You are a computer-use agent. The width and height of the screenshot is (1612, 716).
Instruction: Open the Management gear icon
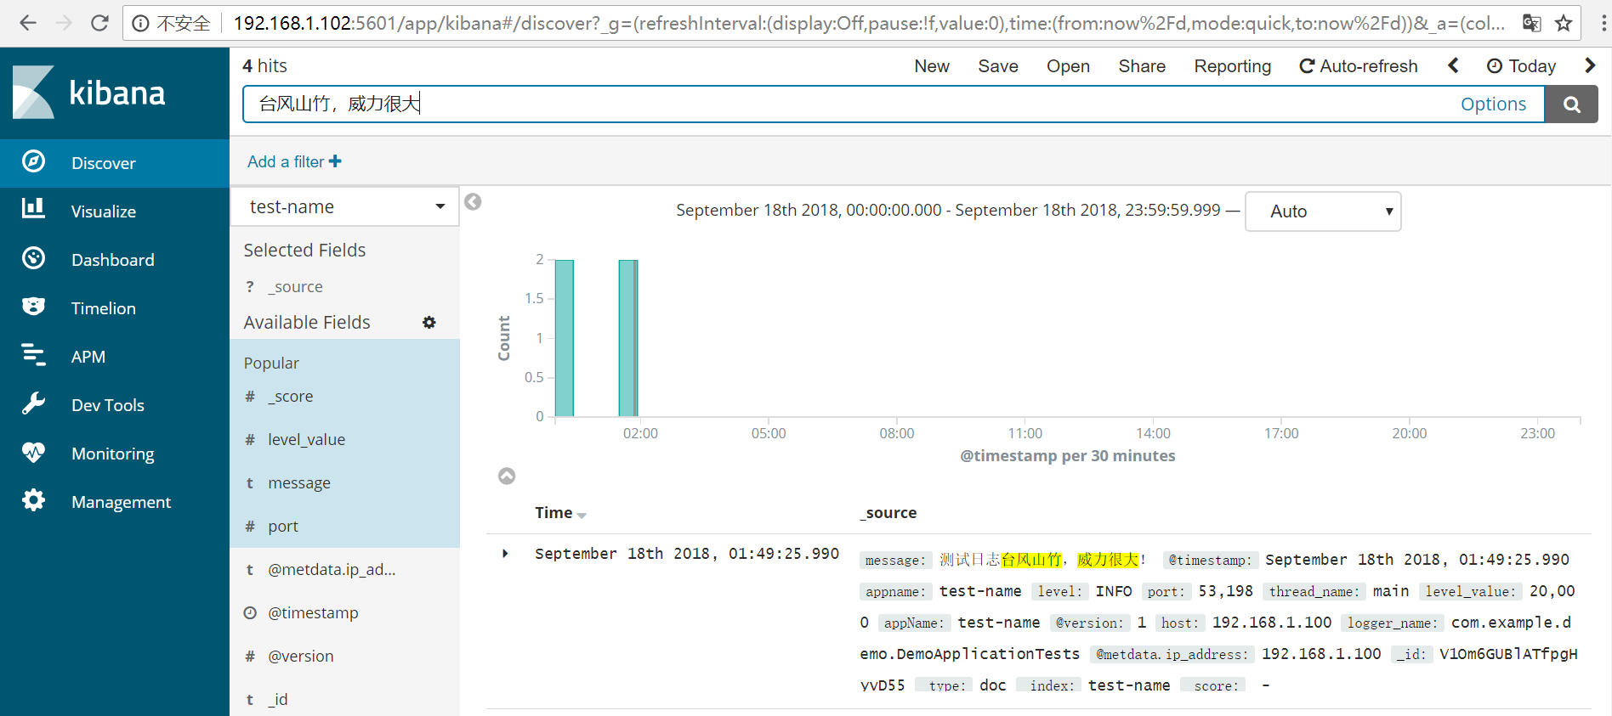33,500
